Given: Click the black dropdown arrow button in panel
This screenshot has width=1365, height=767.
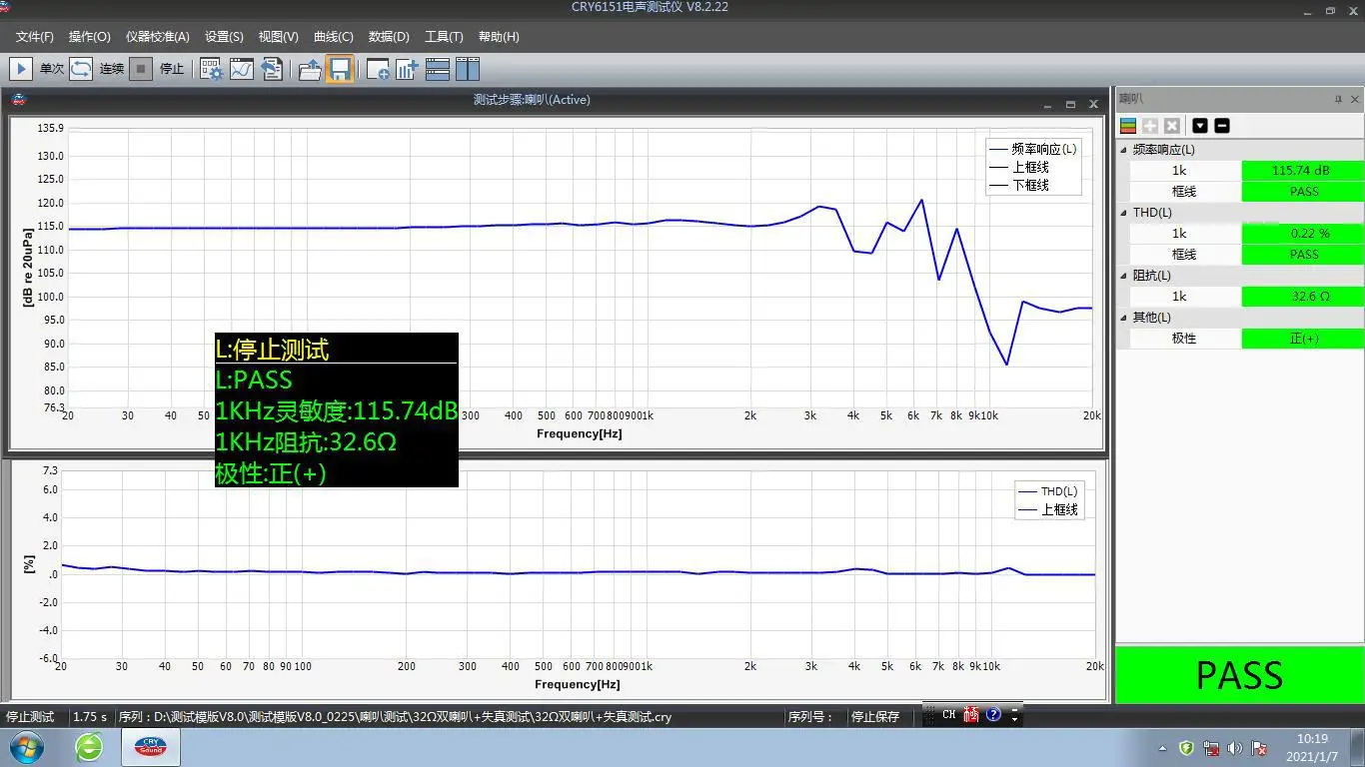Looking at the screenshot, I should point(1200,126).
